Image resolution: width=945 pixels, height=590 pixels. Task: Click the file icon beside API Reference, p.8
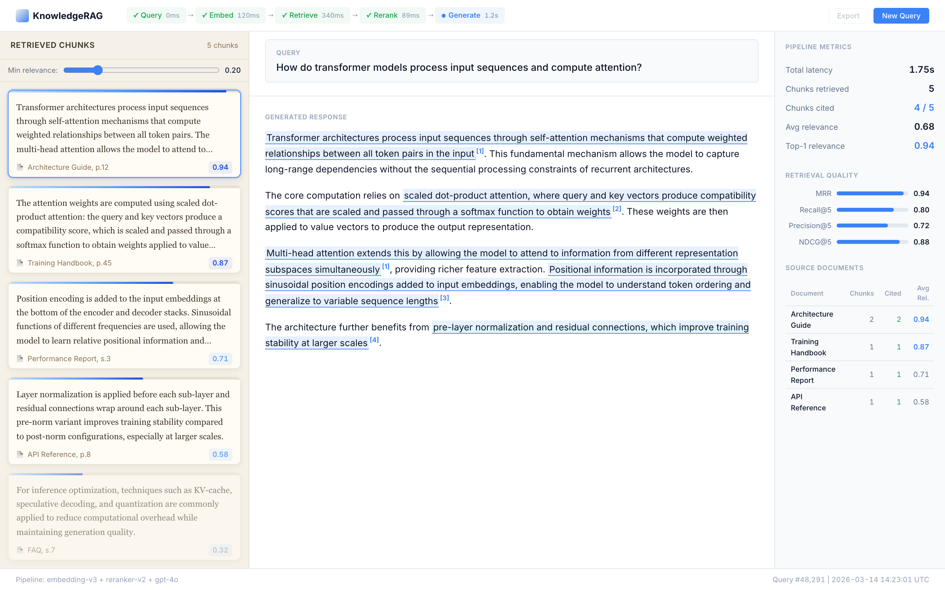[20, 454]
